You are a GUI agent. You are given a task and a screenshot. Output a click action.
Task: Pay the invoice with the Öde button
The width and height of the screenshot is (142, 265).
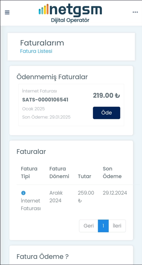point(106,113)
